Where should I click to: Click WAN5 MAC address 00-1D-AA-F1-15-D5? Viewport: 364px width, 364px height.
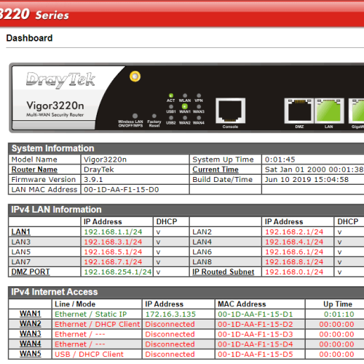point(256,355)
